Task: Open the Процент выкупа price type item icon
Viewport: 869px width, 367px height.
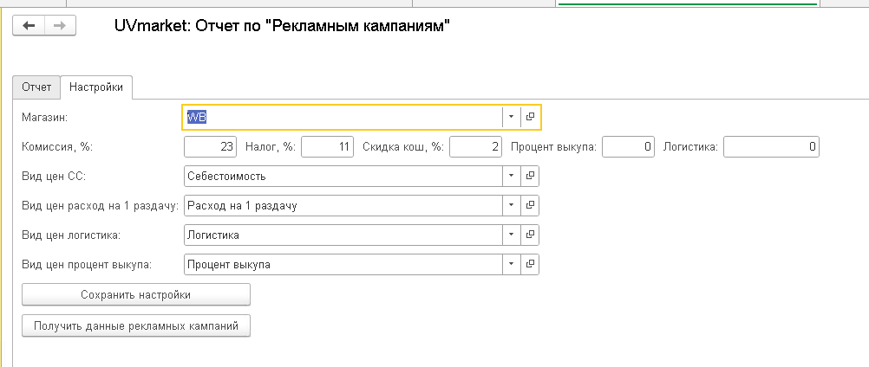Action: coord(530,264)
